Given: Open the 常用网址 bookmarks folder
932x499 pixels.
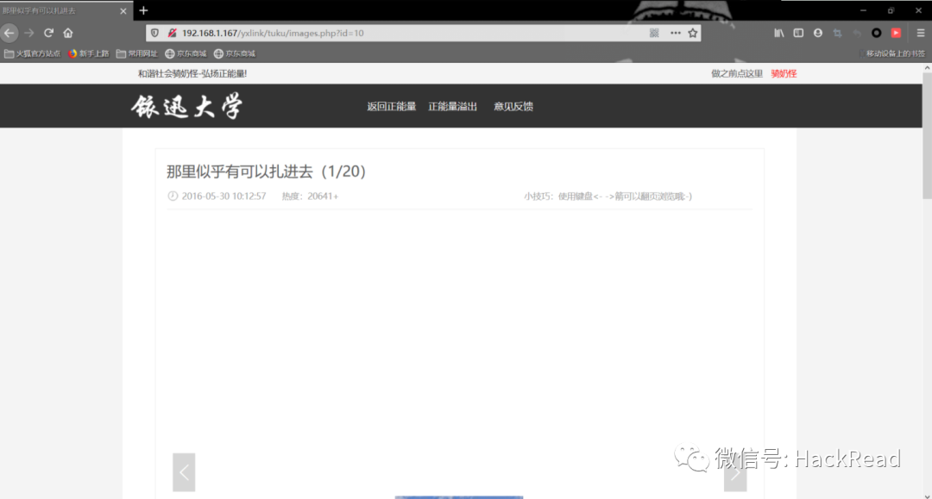Looking at the screenshot, I should tap(137, 53).
